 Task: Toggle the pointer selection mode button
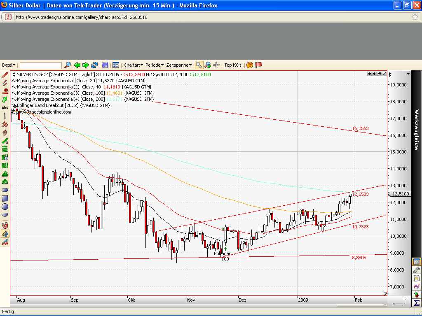[x=199, y=65]
